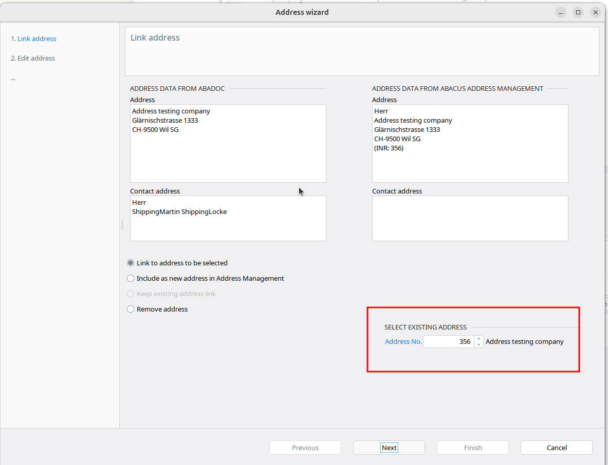Select 'Link to address to be selected' option

[x=131, y=263]
